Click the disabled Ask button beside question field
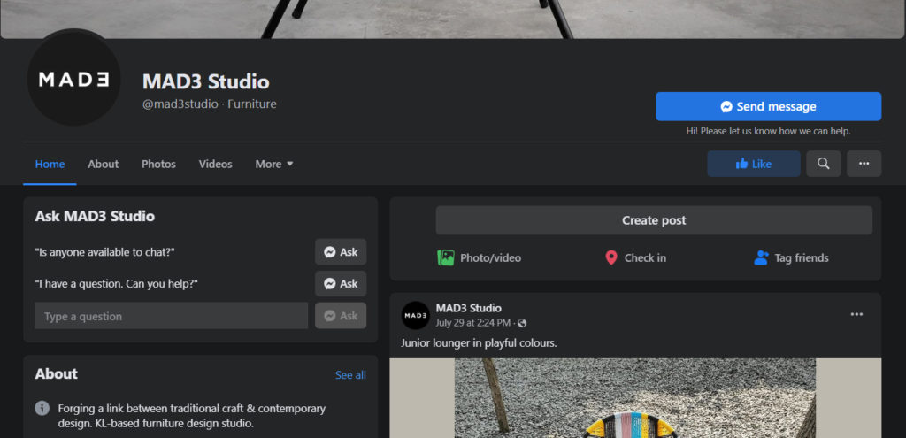 pos(341,316)
